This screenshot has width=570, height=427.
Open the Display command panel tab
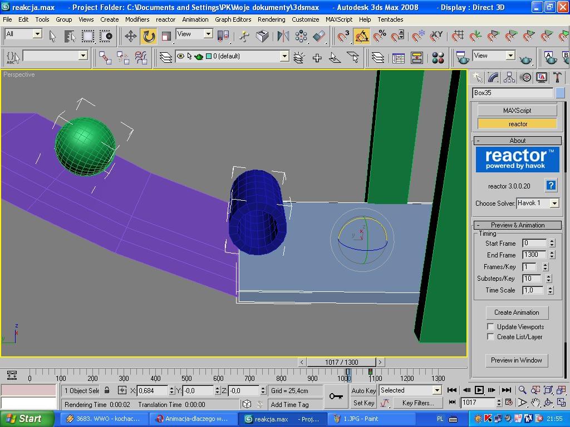[x=541, y=77]
